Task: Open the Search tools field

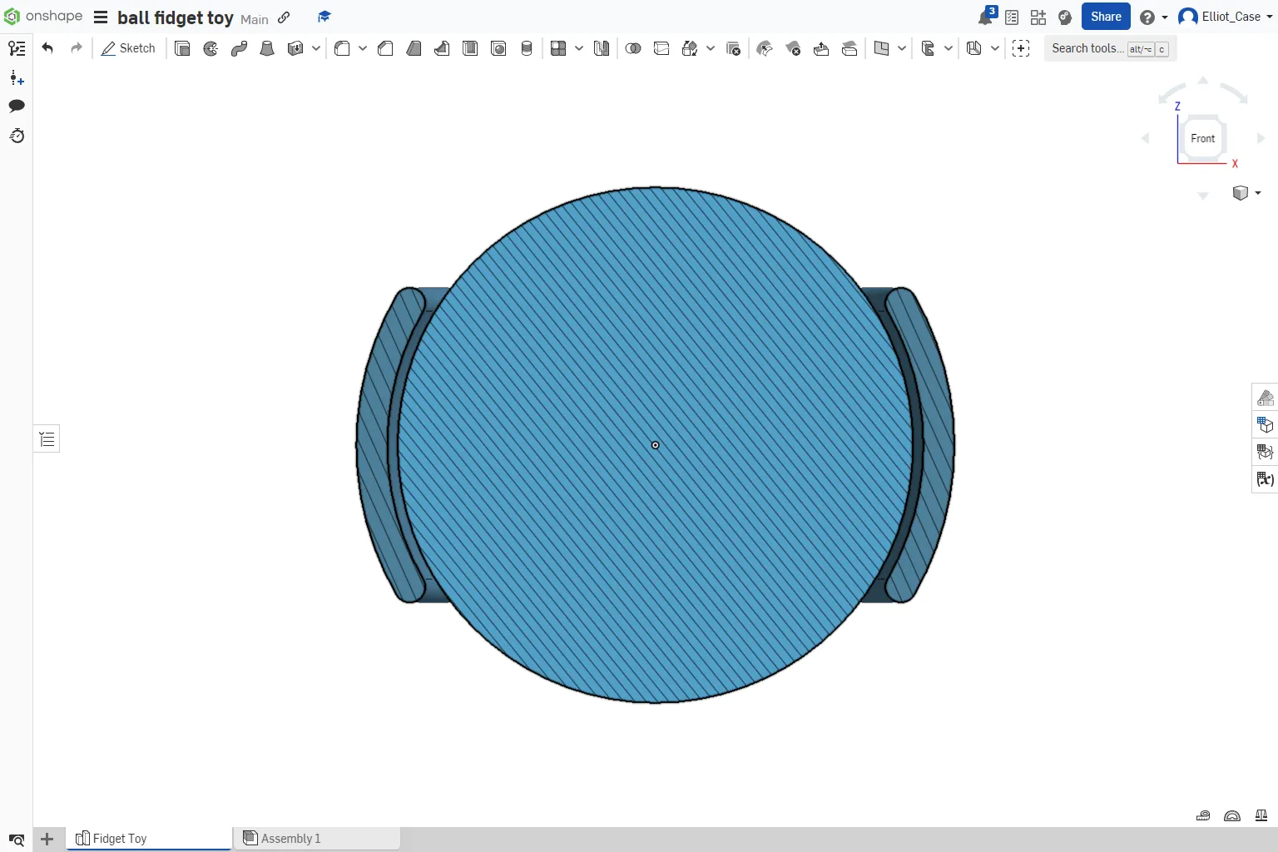Action: 1110,48
